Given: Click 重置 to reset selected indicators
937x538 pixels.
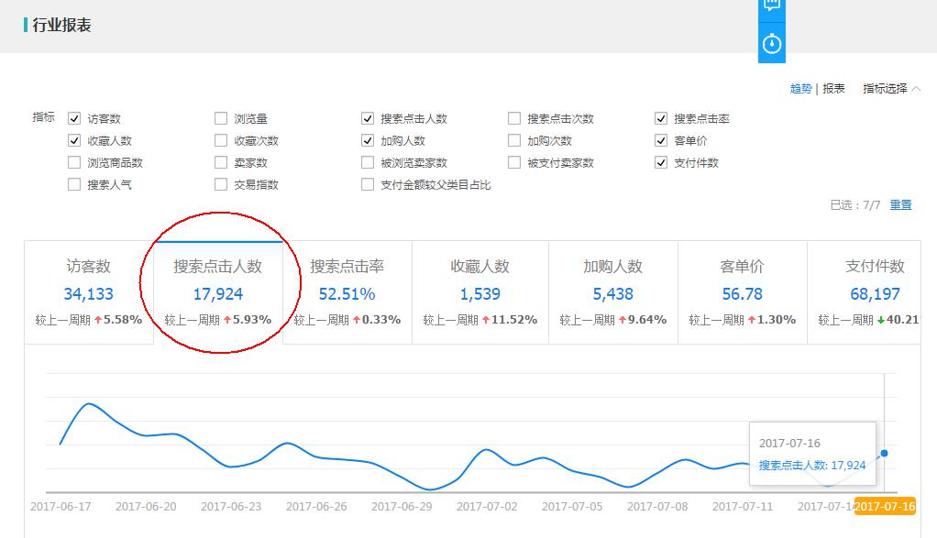Looking at the screenshot, I should (x=900, y=205).
